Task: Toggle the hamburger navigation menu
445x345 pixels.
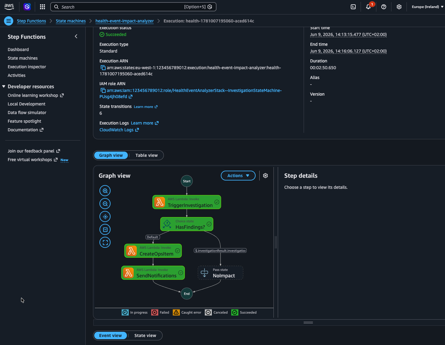Action: click(9, 21)
